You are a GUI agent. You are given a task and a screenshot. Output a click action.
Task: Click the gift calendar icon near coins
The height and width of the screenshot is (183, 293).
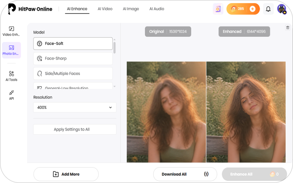(x=218, y=9)
